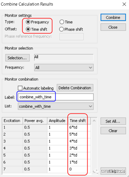Edit the combine_with_time Label field
Screen dimensions: 129x177
point(56,97)
